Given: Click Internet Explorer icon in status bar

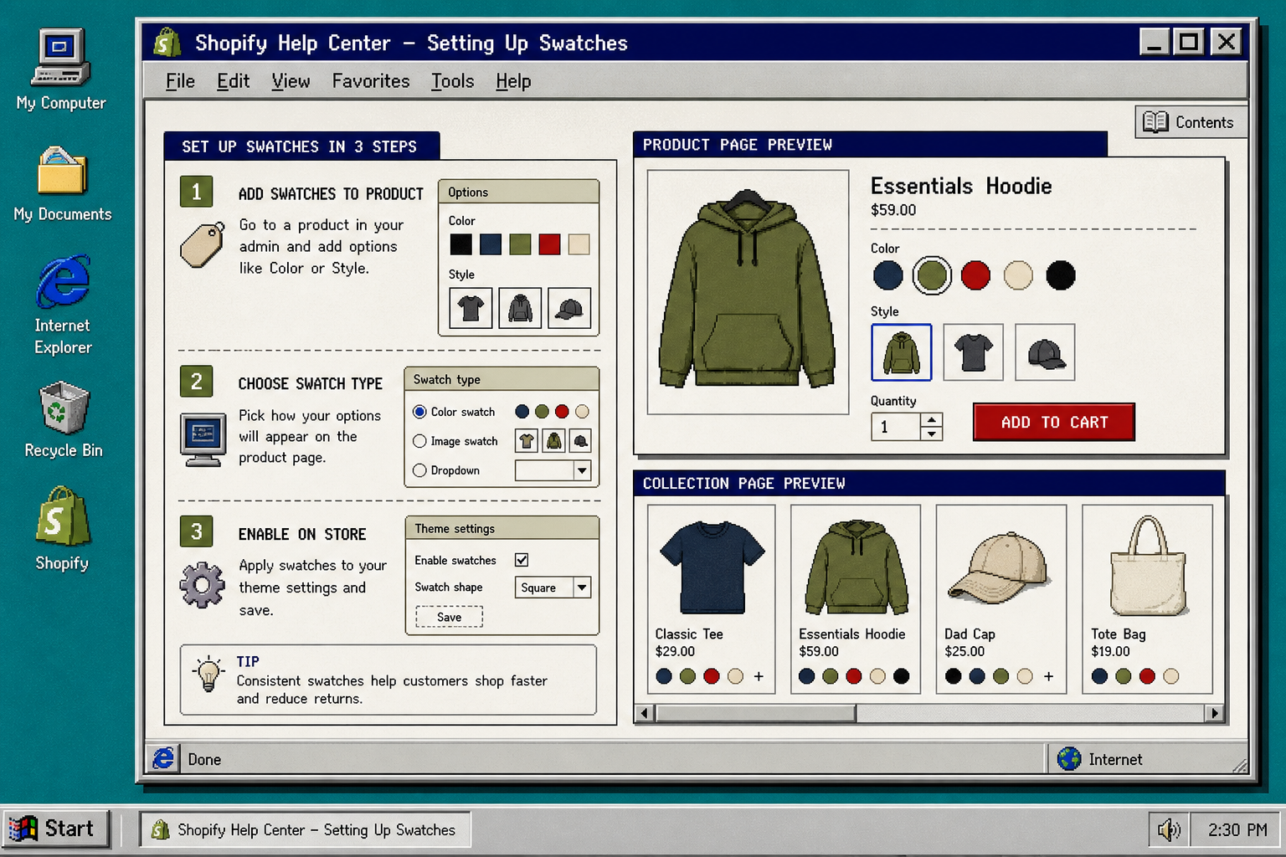Looking at the screenshot, I should (x=163, y=758).
